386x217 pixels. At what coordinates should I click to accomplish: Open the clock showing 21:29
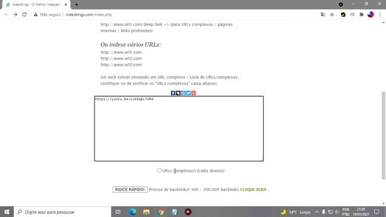[361, 212]
